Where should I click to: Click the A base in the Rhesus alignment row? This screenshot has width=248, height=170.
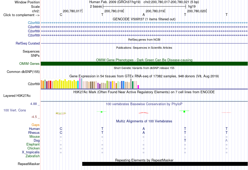coord(144,133)
